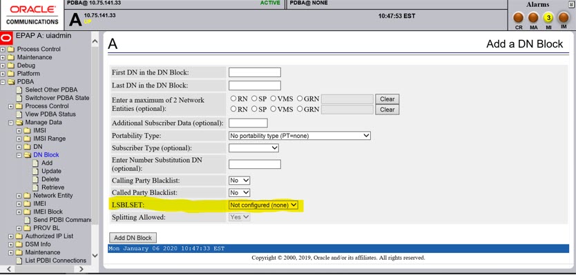
Task: Click the Retrieve page icon under DN Block
Action: click(35, 187)
